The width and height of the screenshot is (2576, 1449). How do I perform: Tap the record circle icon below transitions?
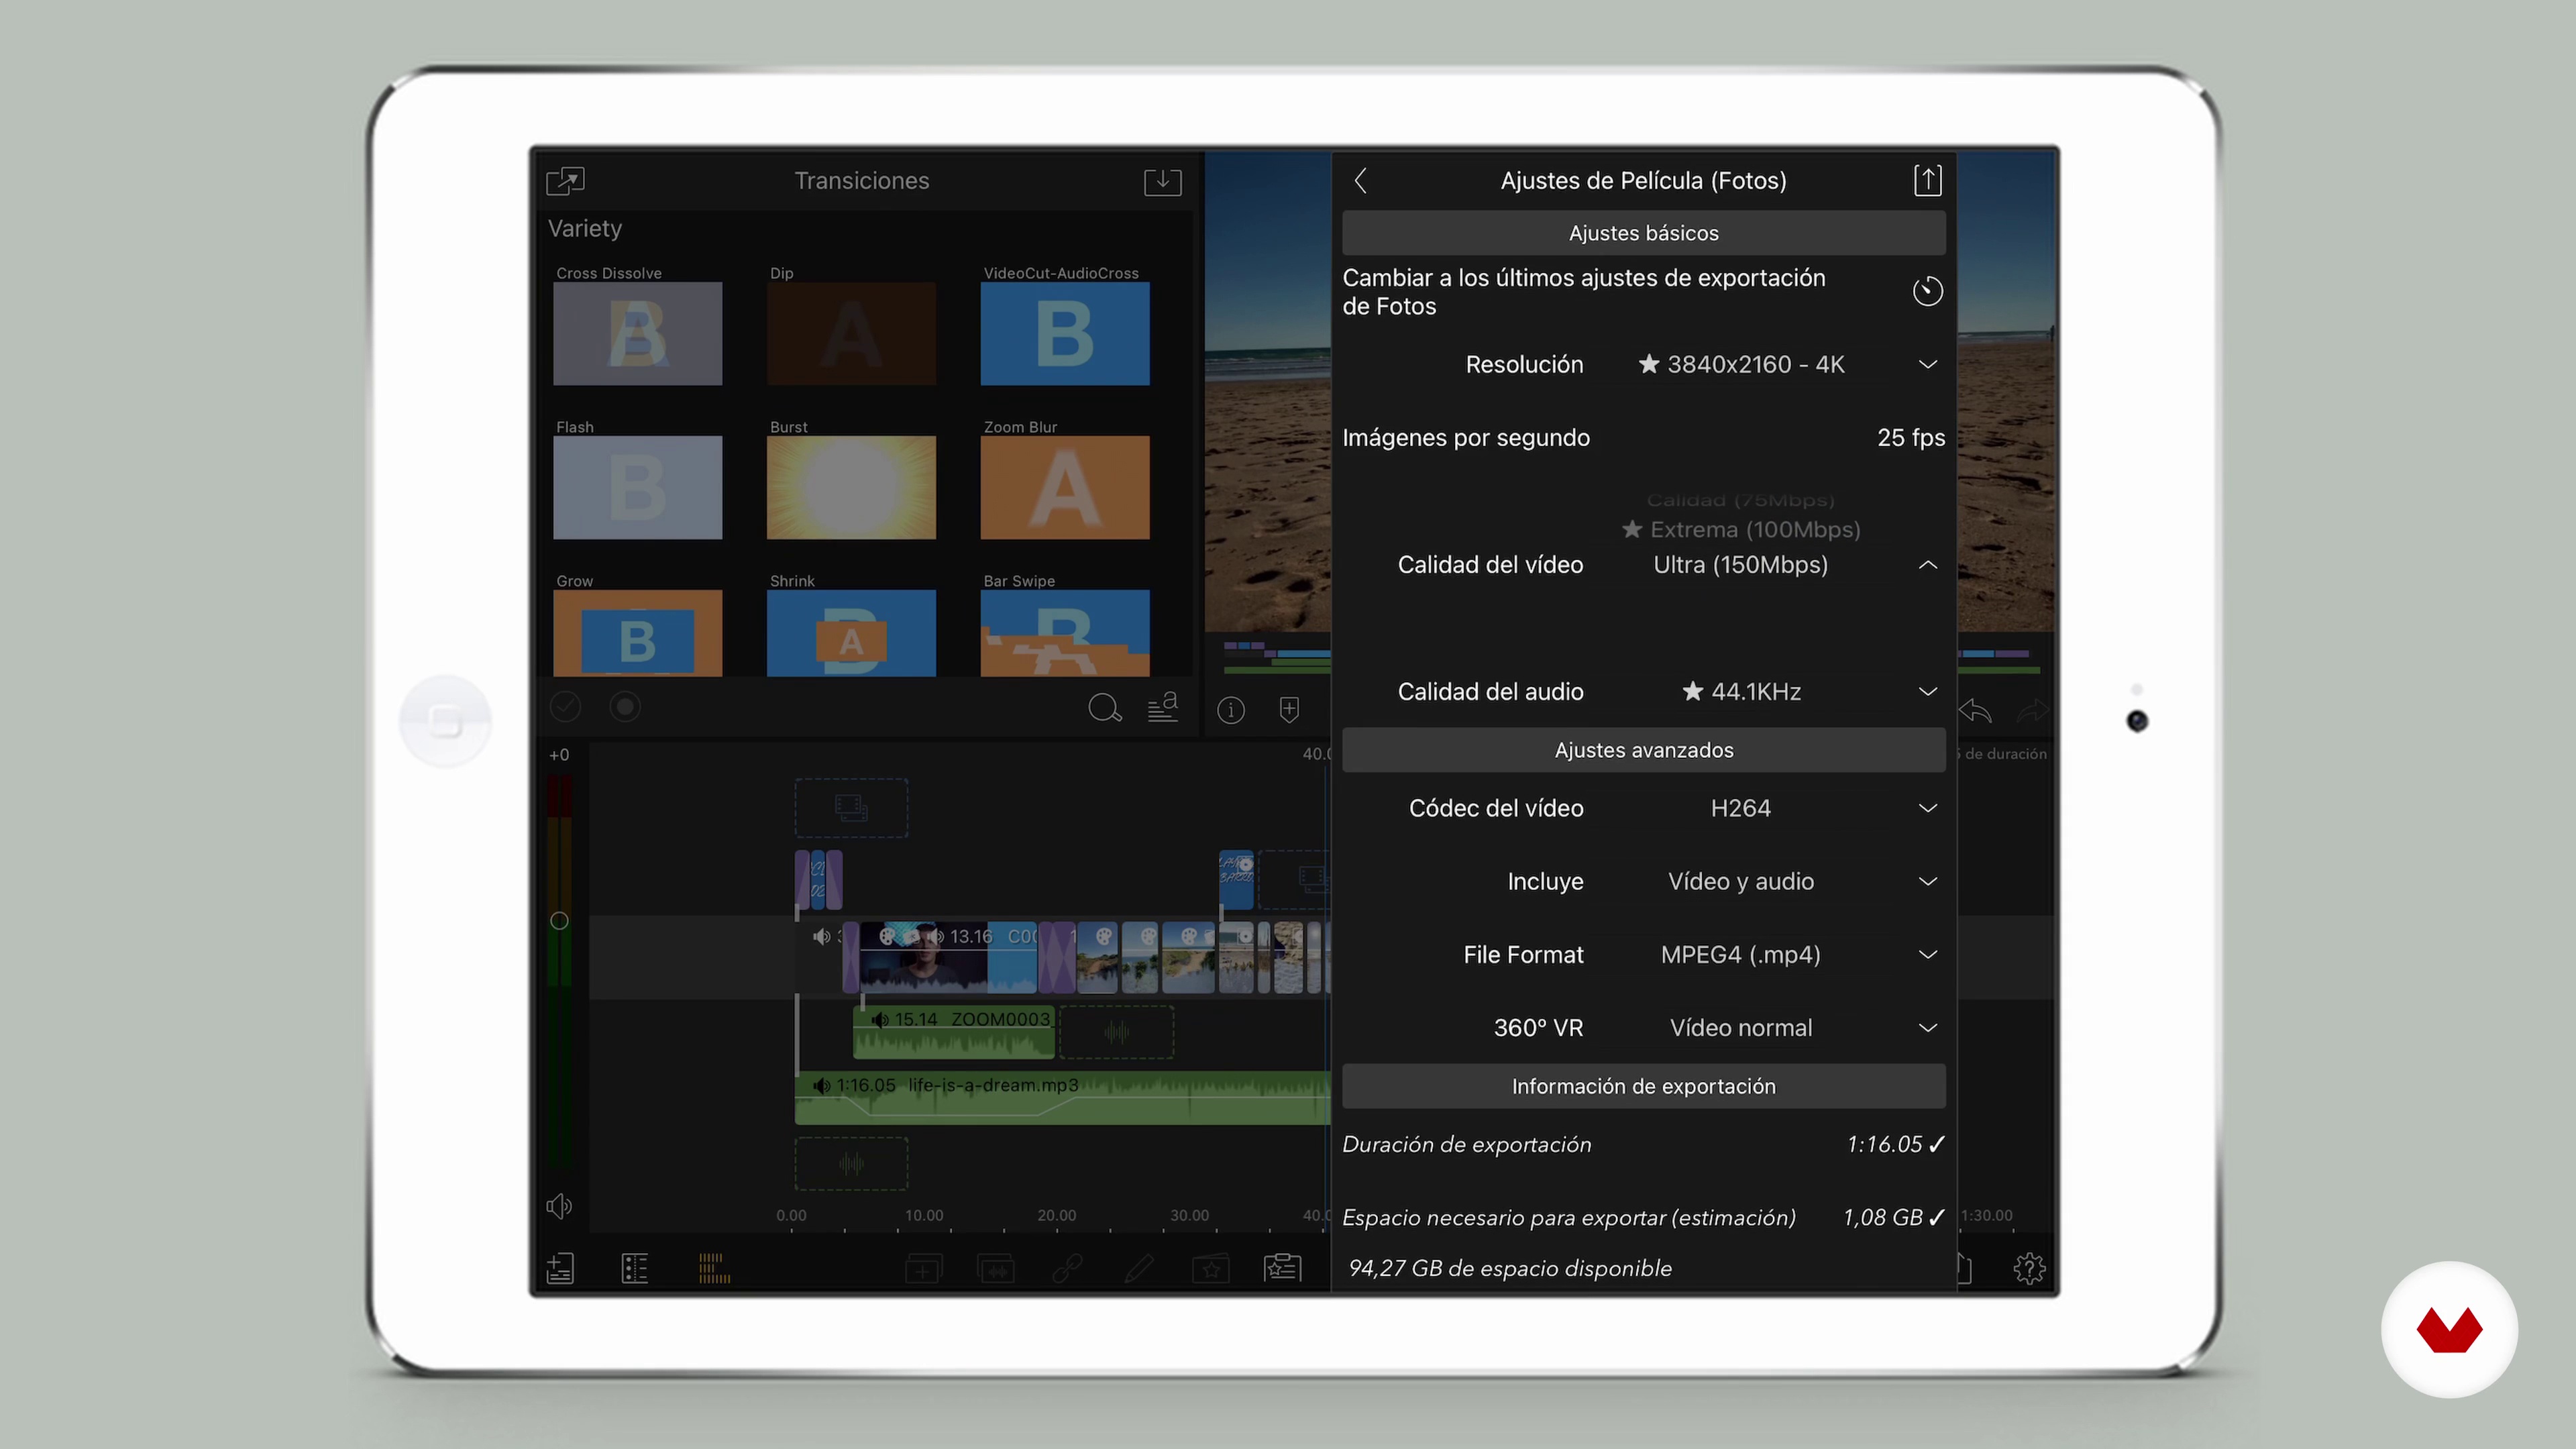tap(625, 707)
